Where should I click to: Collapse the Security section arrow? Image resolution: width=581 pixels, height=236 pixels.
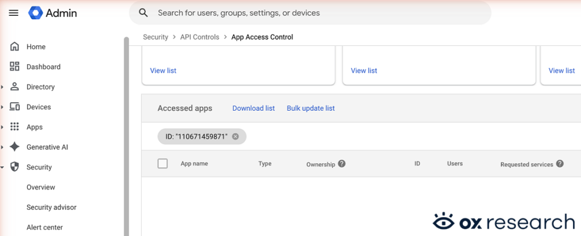click(x=2, y=167)
